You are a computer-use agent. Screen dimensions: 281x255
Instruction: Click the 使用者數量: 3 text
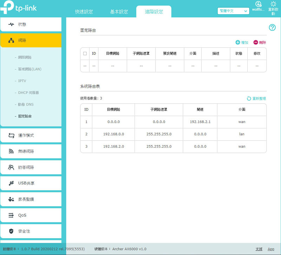[91, 98]
